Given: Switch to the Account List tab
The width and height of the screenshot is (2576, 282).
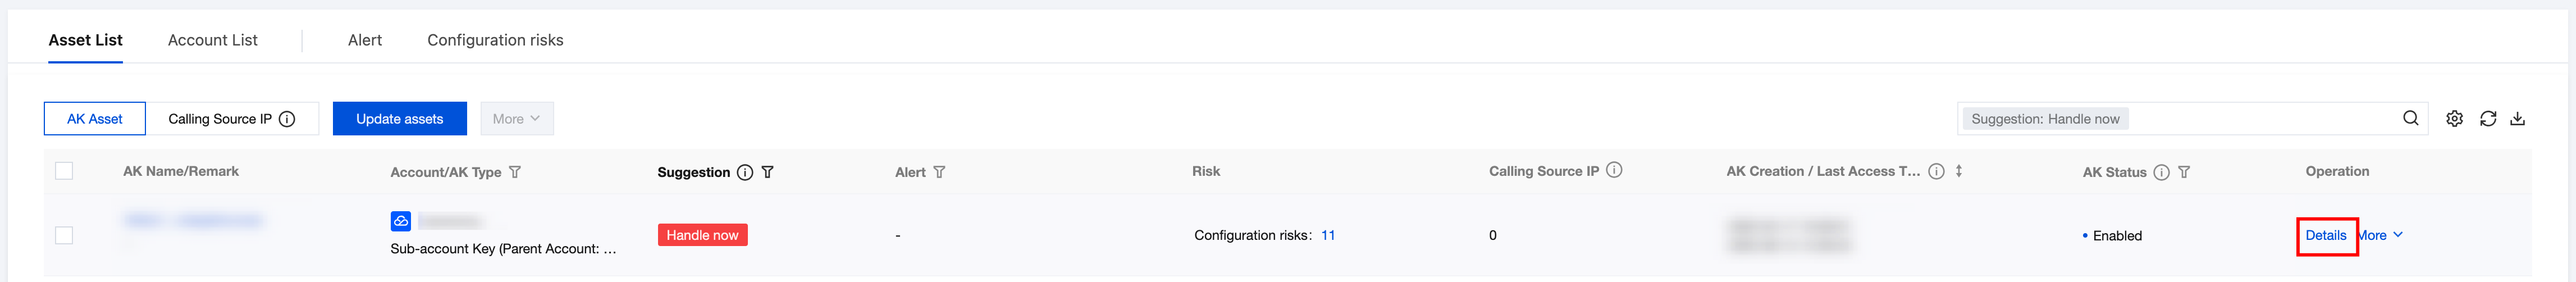Looking at the screenshot, I should [x=212, y=40].
